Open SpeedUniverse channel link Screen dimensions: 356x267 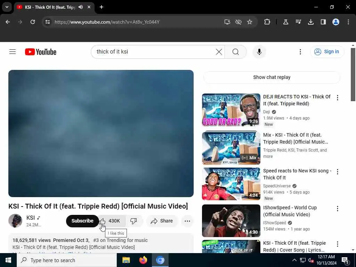[x=277, y=186]
